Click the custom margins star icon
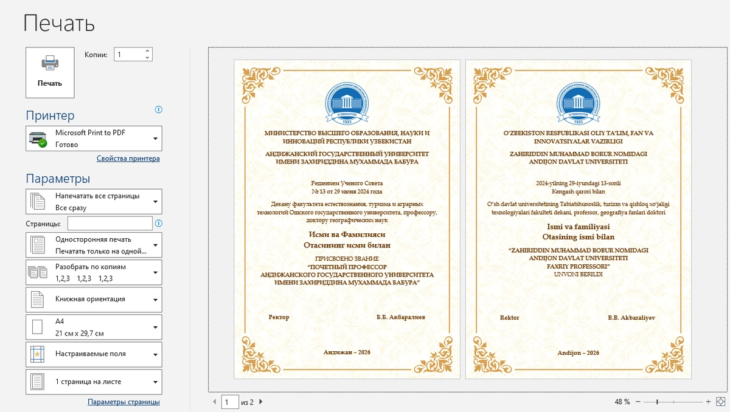Screen dimensions: 730x412 point(37,354)
